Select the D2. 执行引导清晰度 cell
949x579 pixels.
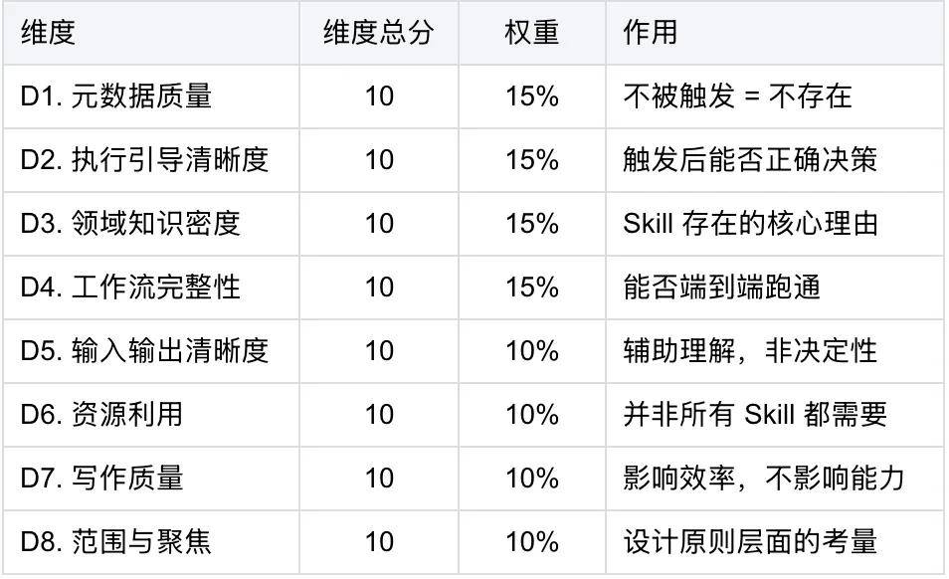coord(151,160)
